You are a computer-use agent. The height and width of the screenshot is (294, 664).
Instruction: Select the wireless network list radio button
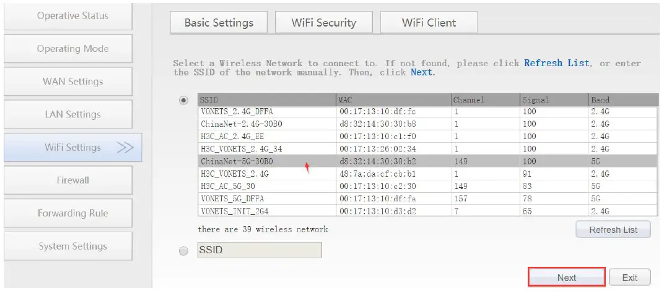[183, 100]
